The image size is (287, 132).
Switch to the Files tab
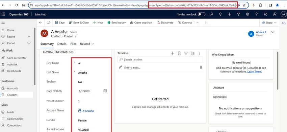73,44
